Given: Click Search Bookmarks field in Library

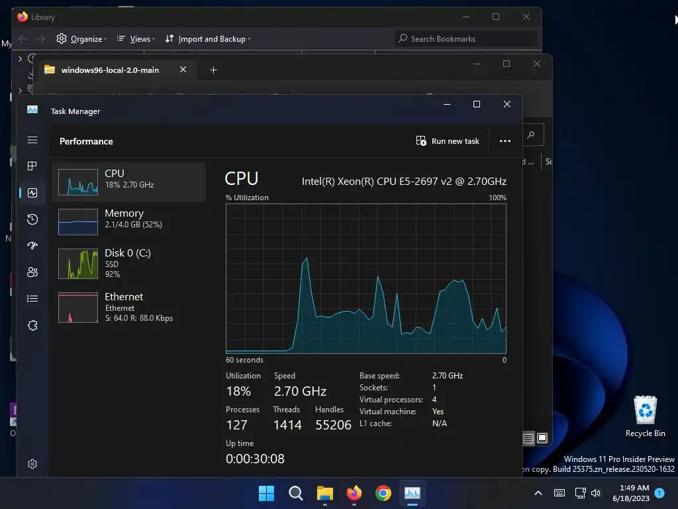Looking at the screenshot, I should coord(466,39).
